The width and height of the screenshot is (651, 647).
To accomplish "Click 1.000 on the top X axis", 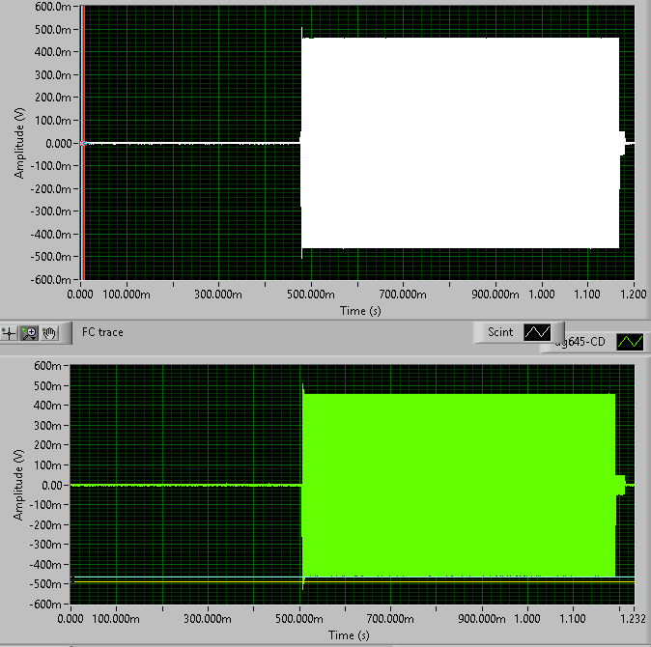I will pyautogui.click(x=542, y=295).
